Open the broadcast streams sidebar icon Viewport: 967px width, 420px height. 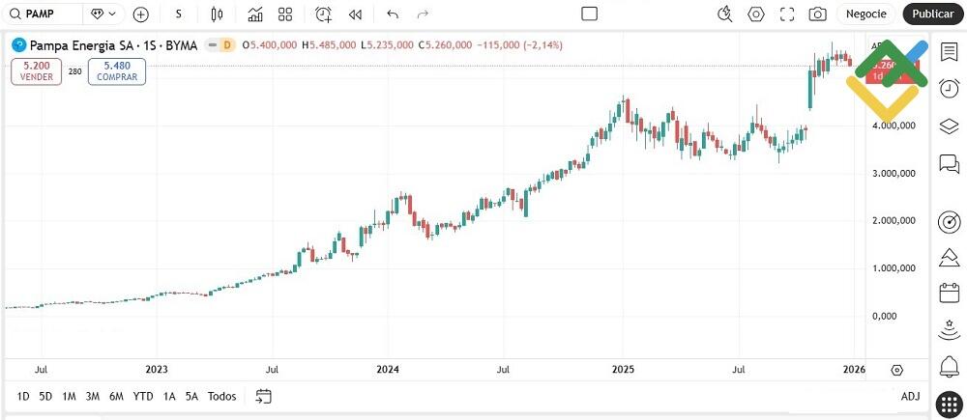click(x=950, y=330)
